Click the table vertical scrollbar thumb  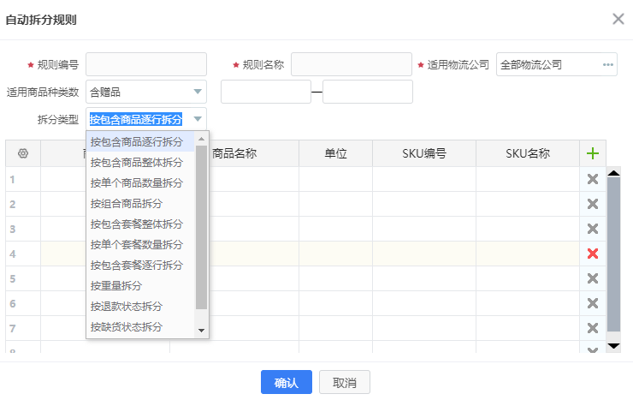click(613, 254)
